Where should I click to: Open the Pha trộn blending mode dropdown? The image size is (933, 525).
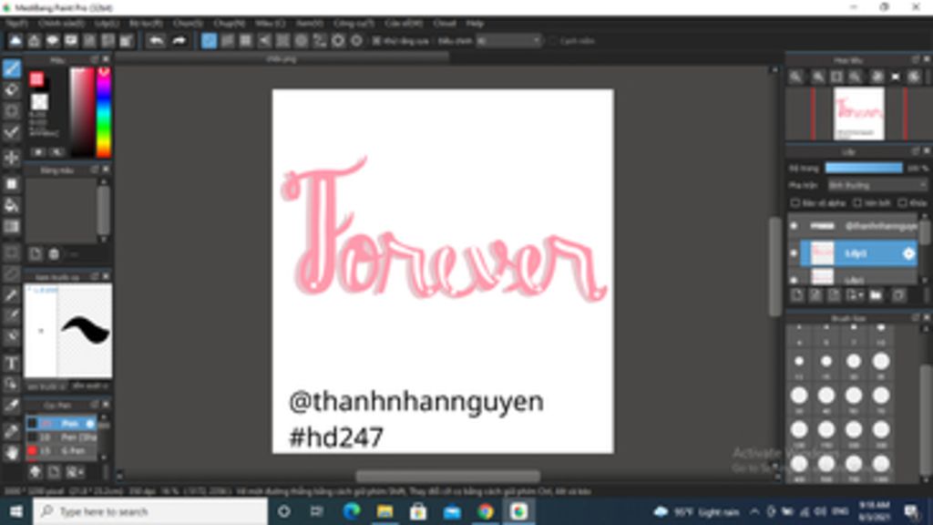click(877, 185)
